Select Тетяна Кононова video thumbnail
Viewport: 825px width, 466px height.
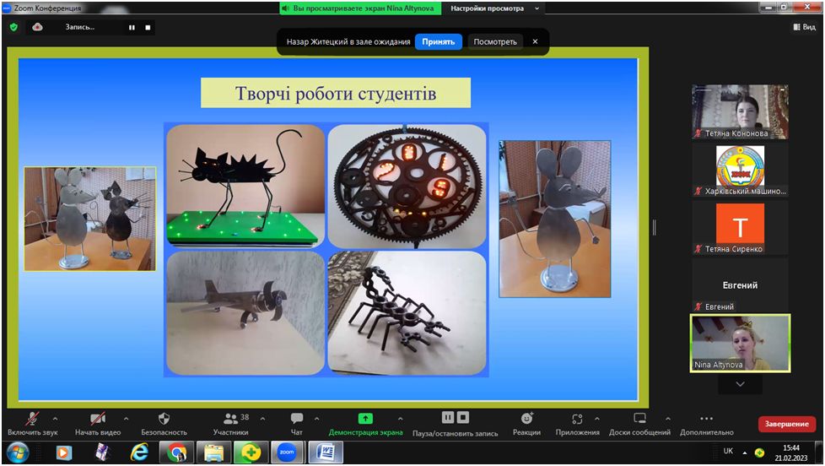740,112
